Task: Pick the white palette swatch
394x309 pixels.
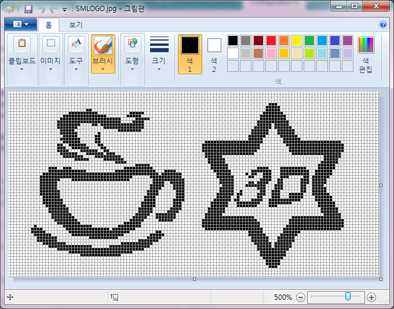Action: 233,53
